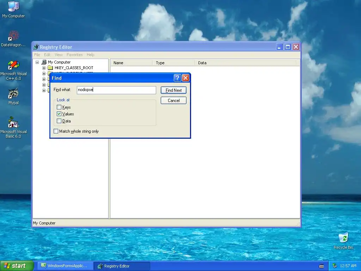361x271 pixels.
Task: Click the Data column header
Action: click(246, 63)
